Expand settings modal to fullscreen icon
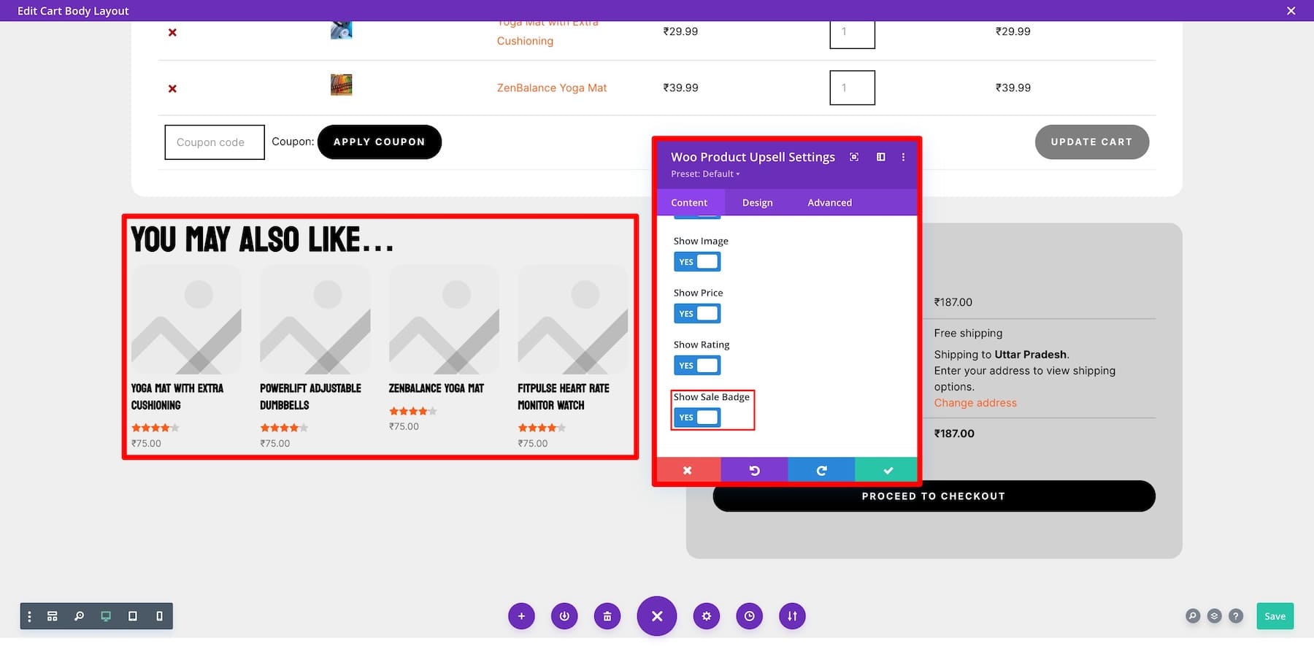Image resolution: width=1314 pixels, height=646 pixels. coord(854,157)
